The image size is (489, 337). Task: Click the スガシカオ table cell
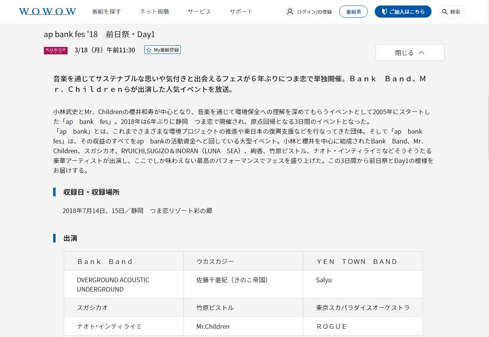[124, 308]
